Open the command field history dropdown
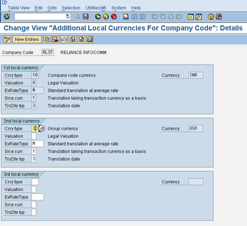The image size is (247, 226). [68, 17]
